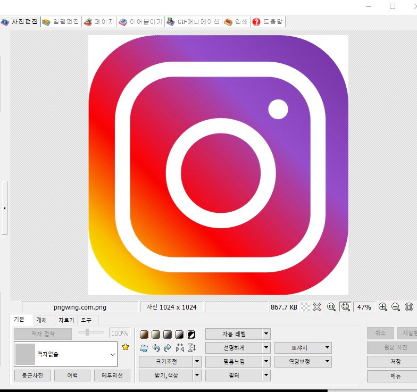The width and height of the screenshot is (417, 392).
Task: Apply the black and white threshold icon
Action: 179,334
